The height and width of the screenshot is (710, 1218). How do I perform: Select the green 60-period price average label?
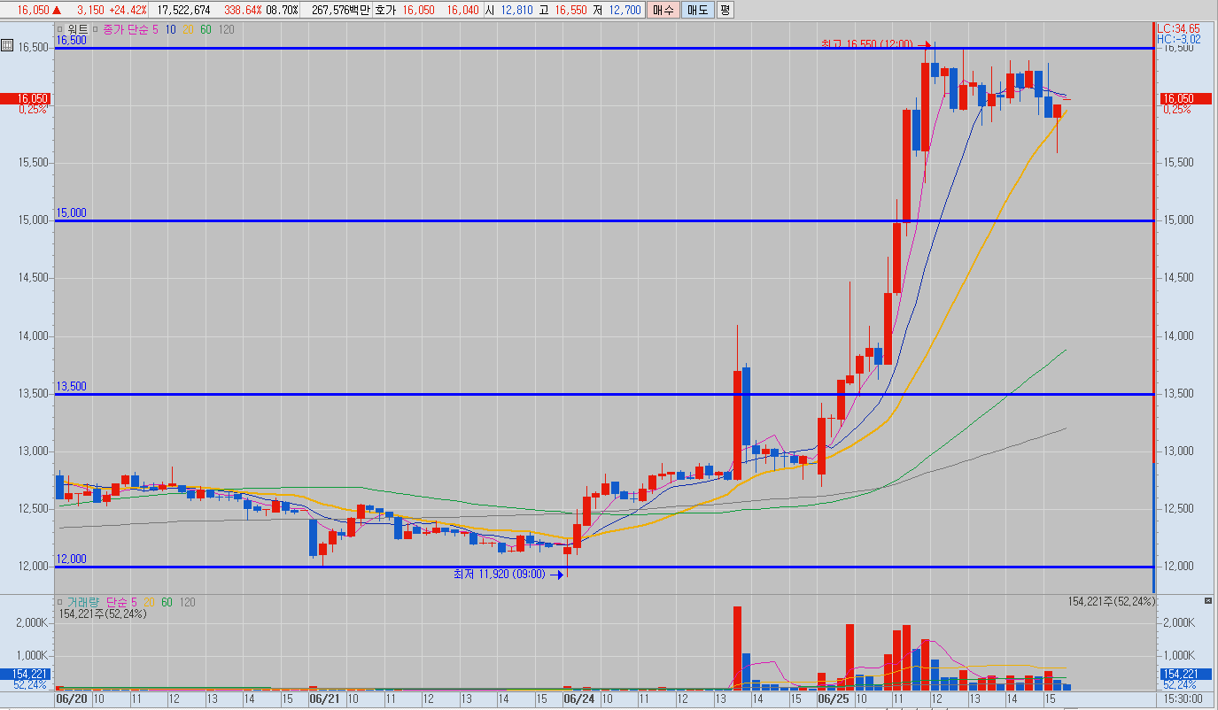point(206,29)
